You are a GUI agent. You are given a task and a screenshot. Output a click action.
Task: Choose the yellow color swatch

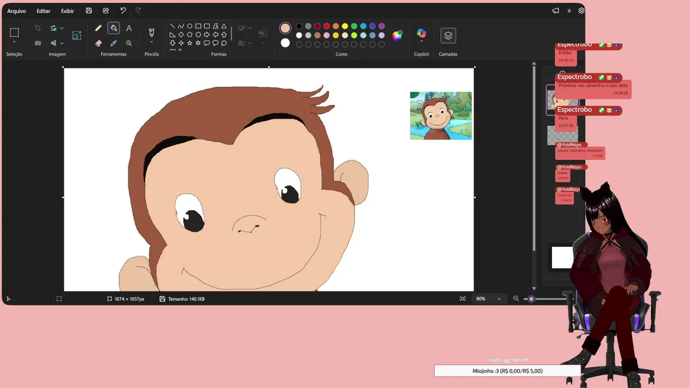pos(345,26)
